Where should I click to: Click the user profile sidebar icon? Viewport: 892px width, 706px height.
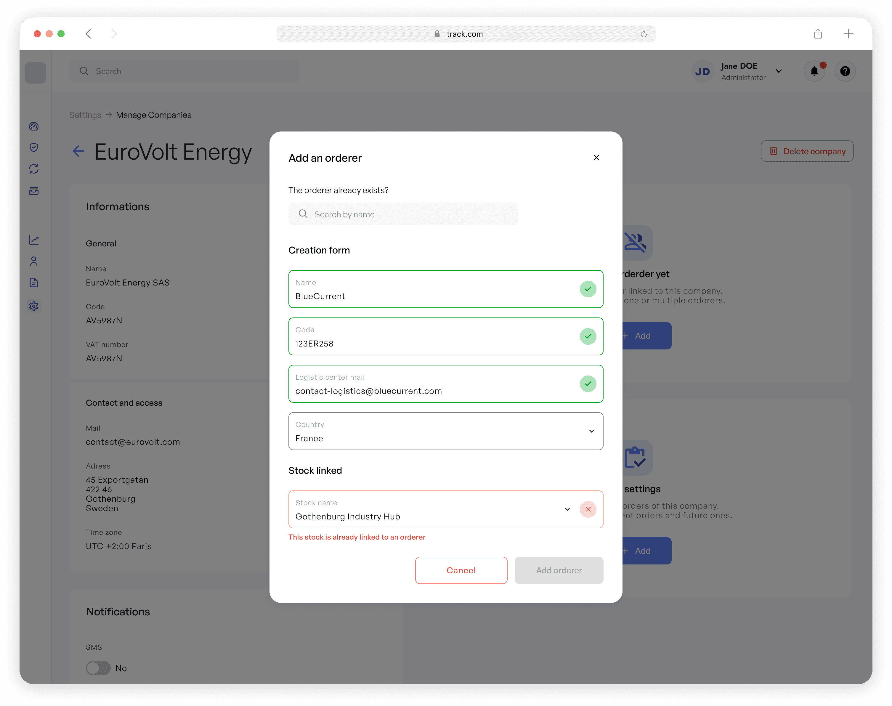point(34,261)
